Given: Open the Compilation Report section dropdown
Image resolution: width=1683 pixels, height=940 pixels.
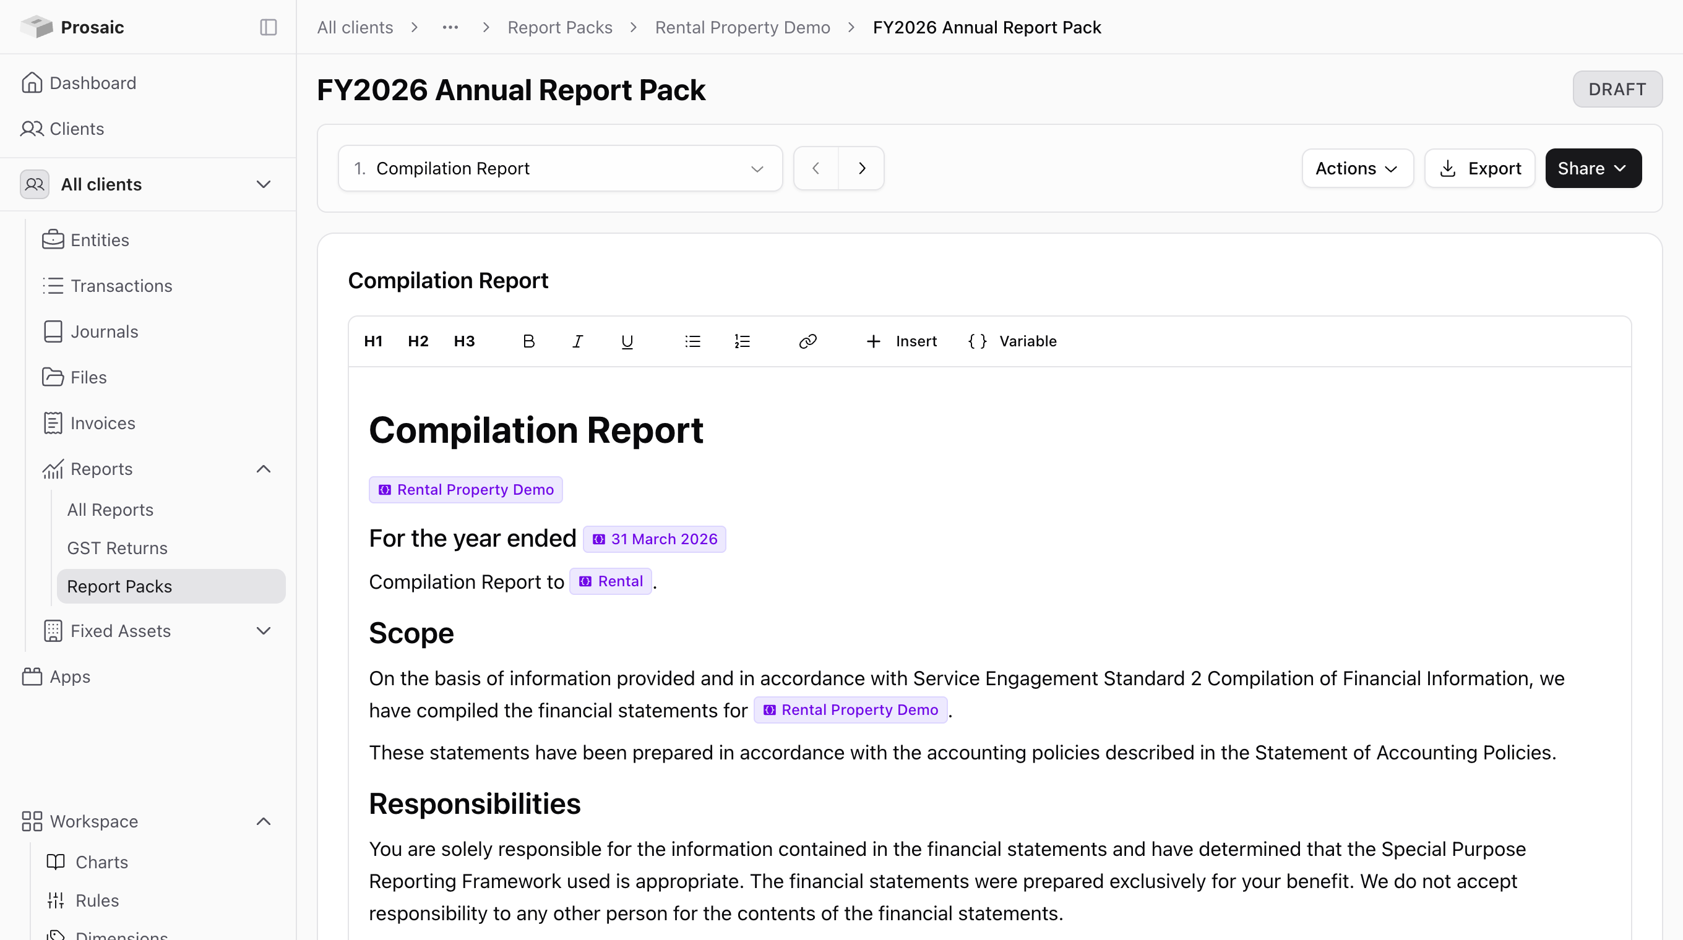Looking at the screenshot, I should [560, 168].
